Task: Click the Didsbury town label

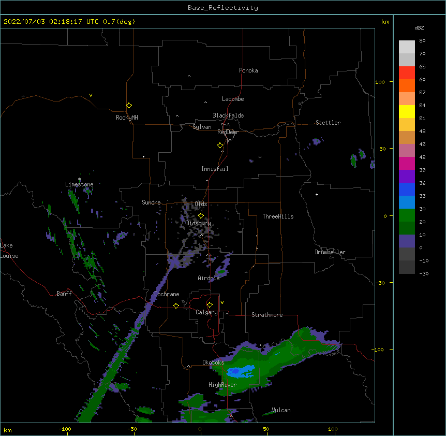Action: click(x=198, y=223)
